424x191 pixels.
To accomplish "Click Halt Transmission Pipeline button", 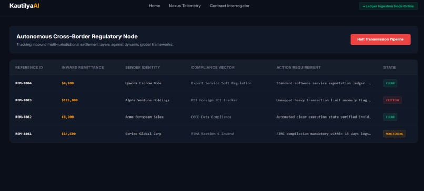I will (380, 39).
